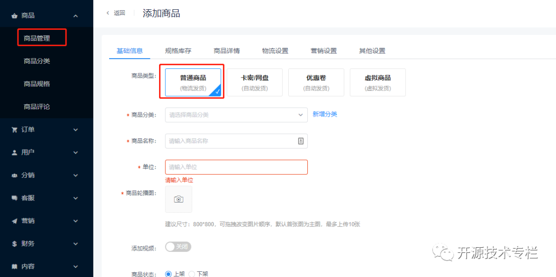Switch to the 其他设置 tab
Image resolution: width=556 pixels, height=277 pixels.
[x=372, y=50]
